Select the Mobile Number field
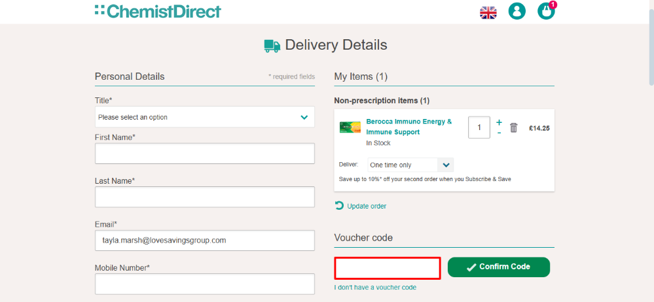Image resolution: width=654 pixels, height=302 pixels. (x=204, y=284)
